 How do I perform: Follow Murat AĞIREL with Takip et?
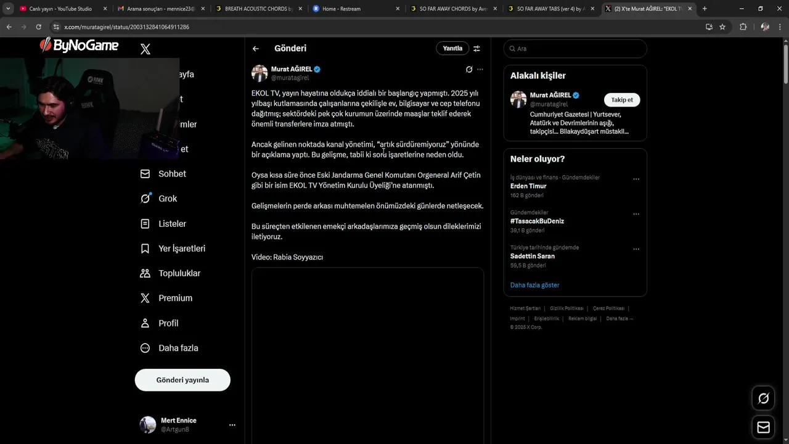pos(622,100)
